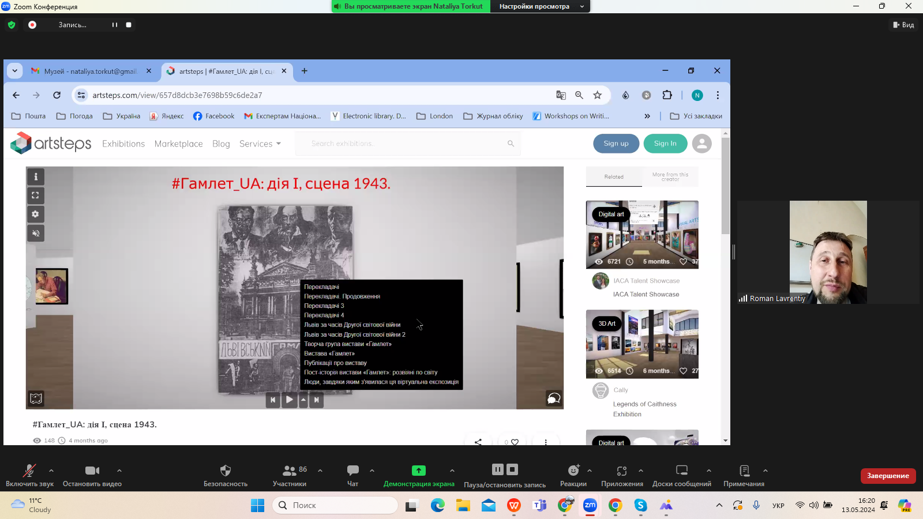Enter fullscreen mode in exhibition viewer
Screen dimensions: 923x519
[x=36, y=195]
